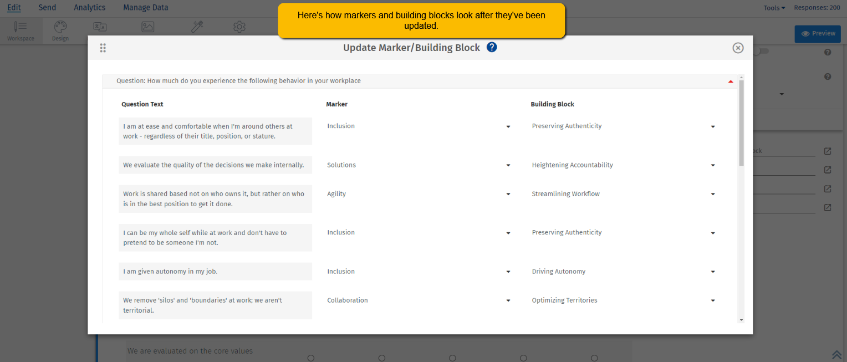Click the blue help question mark icon

(492, 47)
